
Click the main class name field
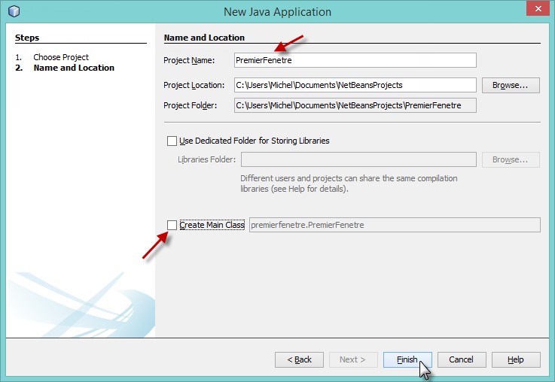point(395,225)
